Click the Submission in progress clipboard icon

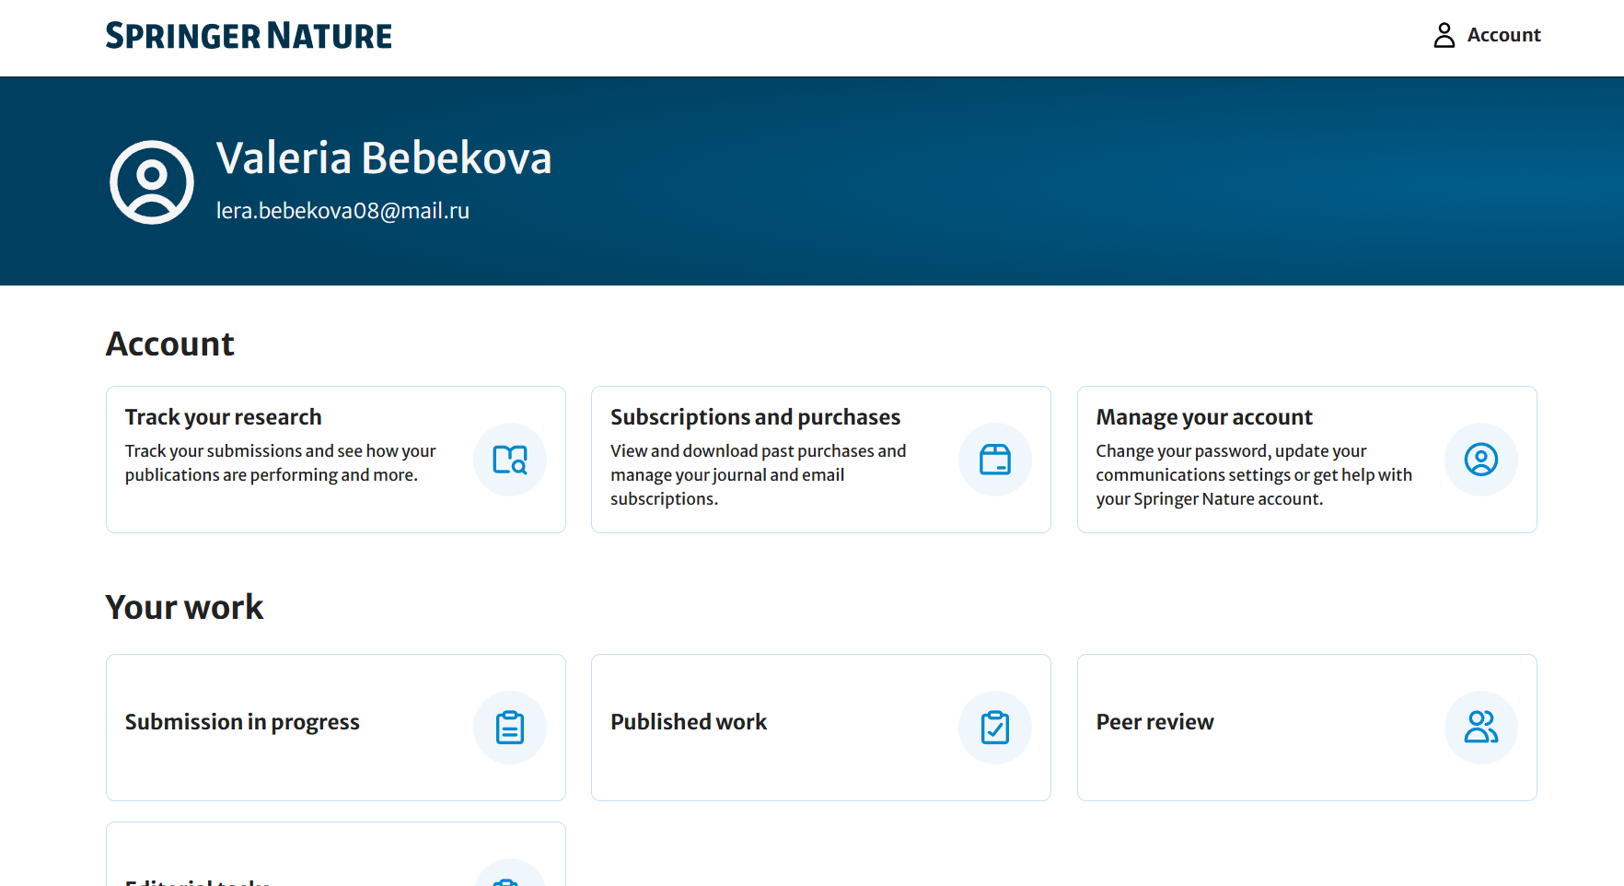pos(510,728)
